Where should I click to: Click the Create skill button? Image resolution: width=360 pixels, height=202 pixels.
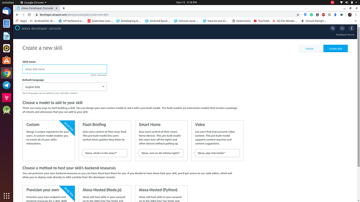[x=335, y=48]
